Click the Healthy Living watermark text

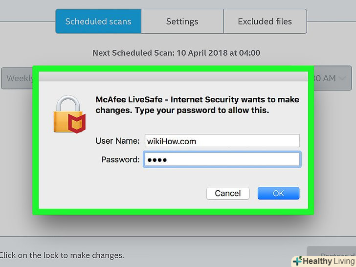pyautogui.click(x=328, y=261)
